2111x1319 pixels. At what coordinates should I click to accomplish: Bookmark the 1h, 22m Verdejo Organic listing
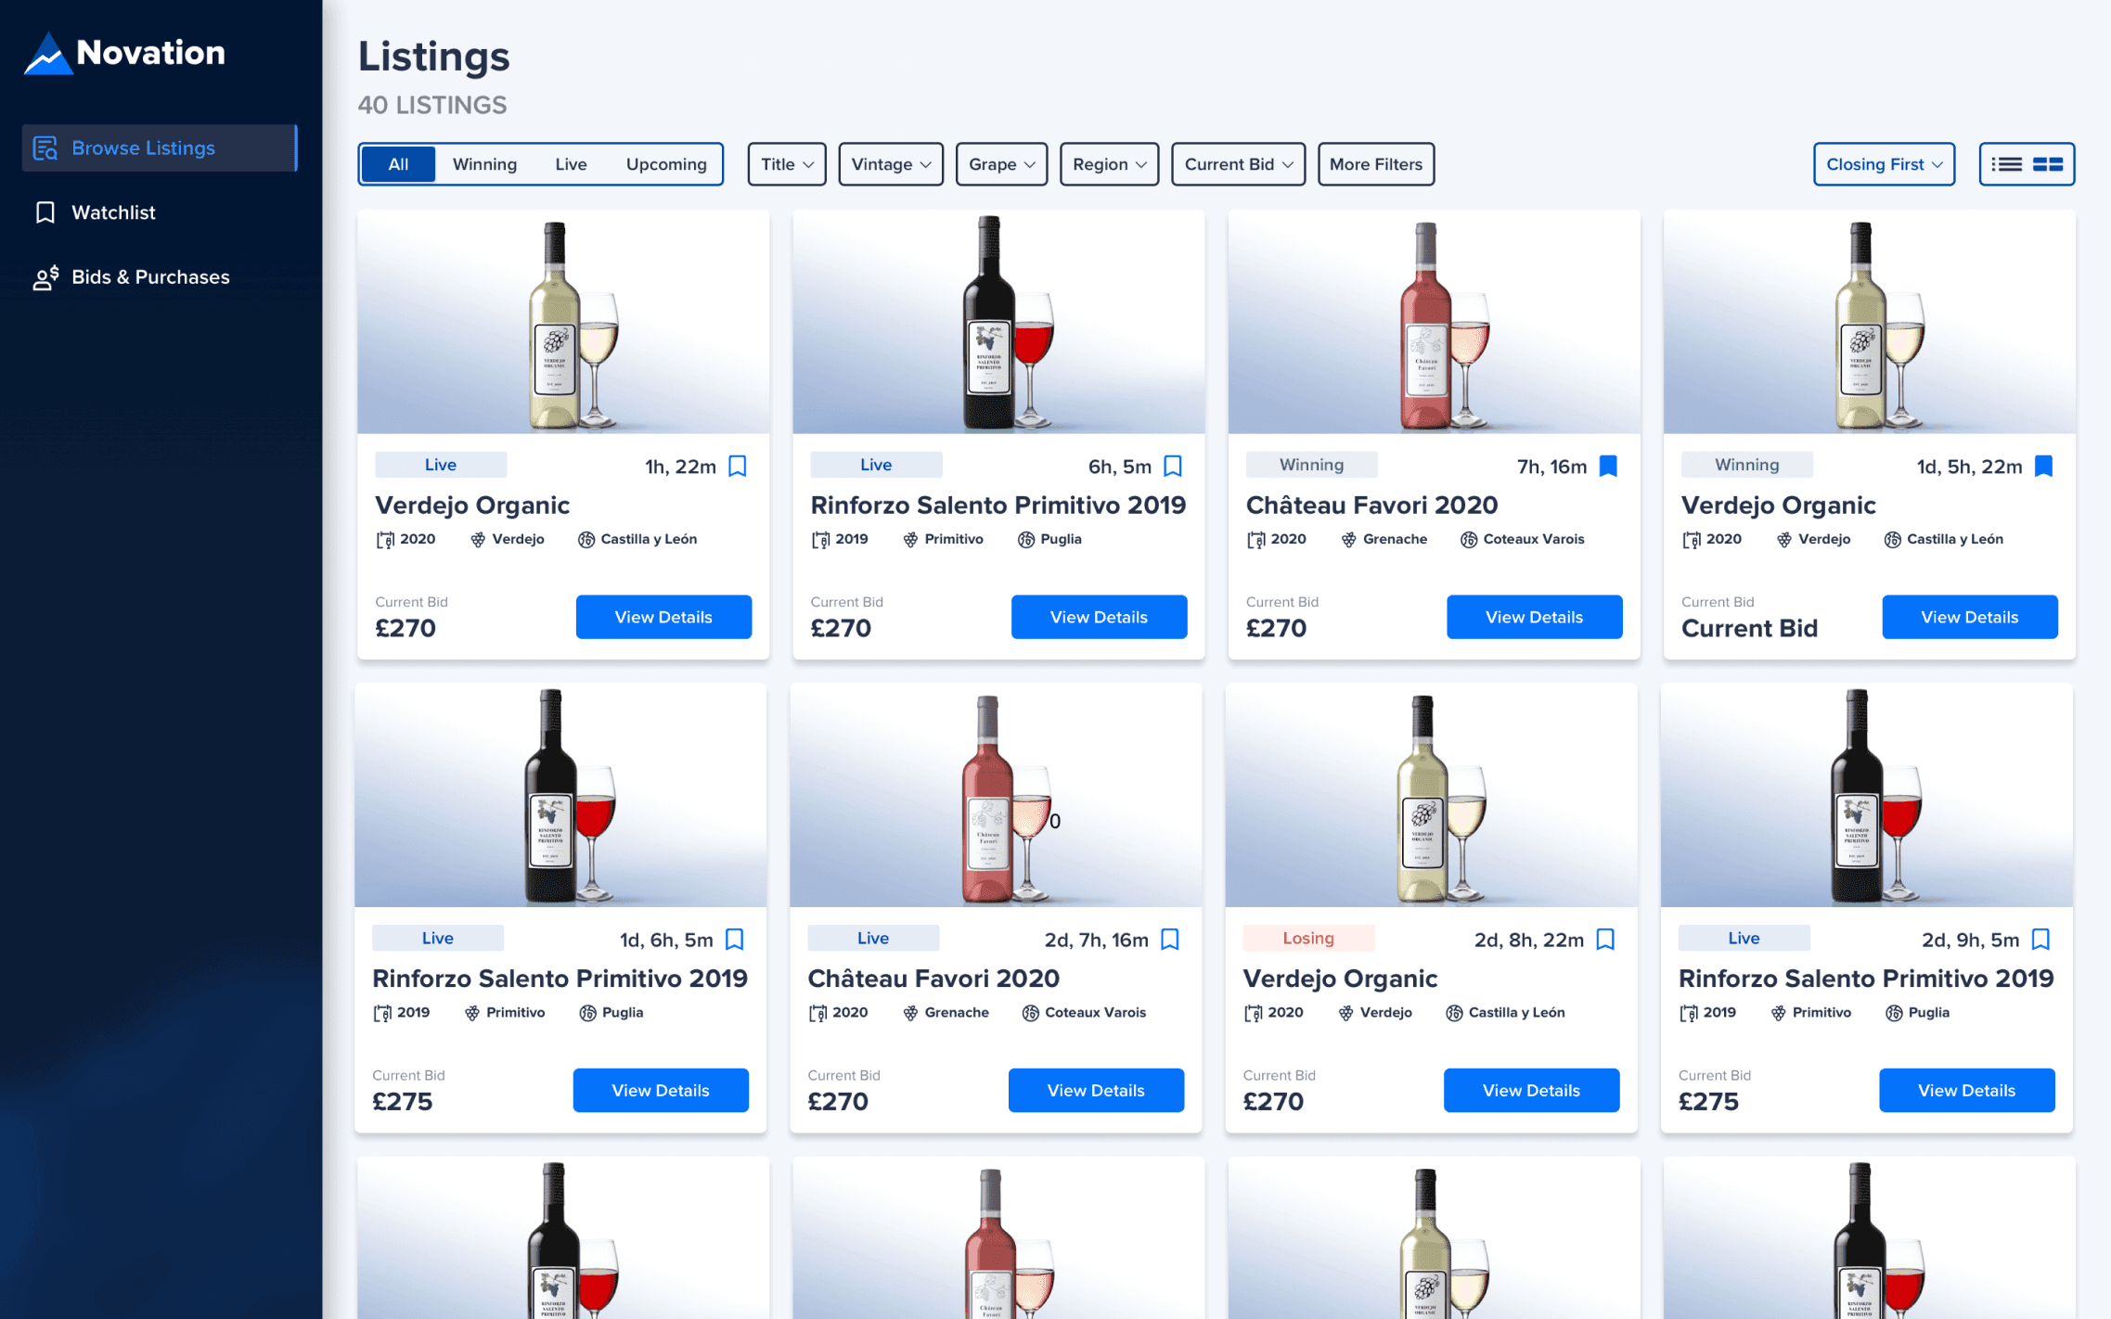[738, 466]
